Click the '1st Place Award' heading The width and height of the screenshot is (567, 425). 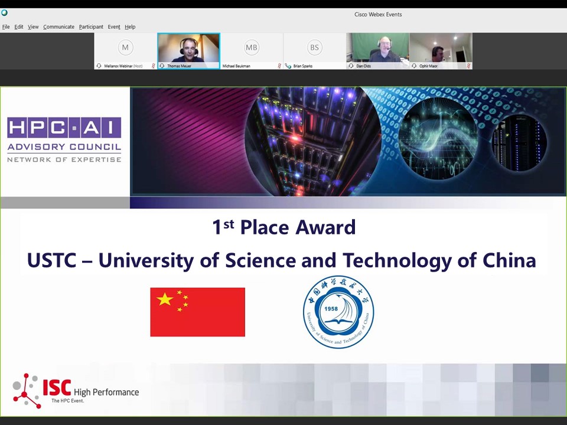pos(284,227)
